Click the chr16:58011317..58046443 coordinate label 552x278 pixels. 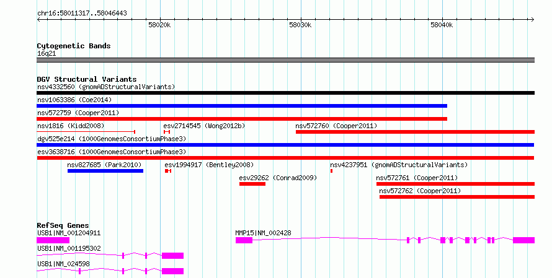[82, 14]
